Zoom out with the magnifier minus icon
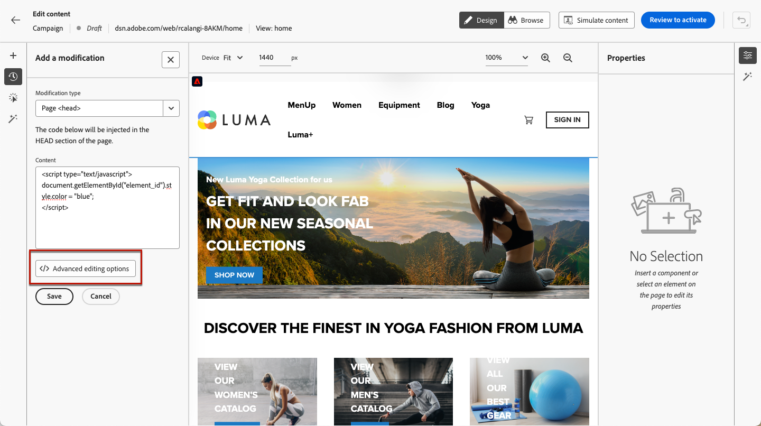This screenshot has width=761, height=426. tap(568, 58)
